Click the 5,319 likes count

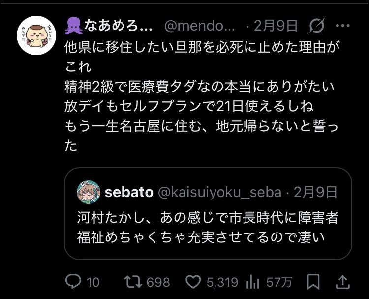[x=222, y=282]
